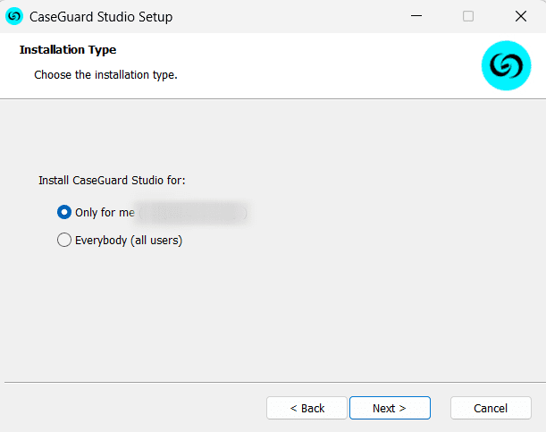Click the "CaseGuard Studio Setup" window title

point(101,17)
